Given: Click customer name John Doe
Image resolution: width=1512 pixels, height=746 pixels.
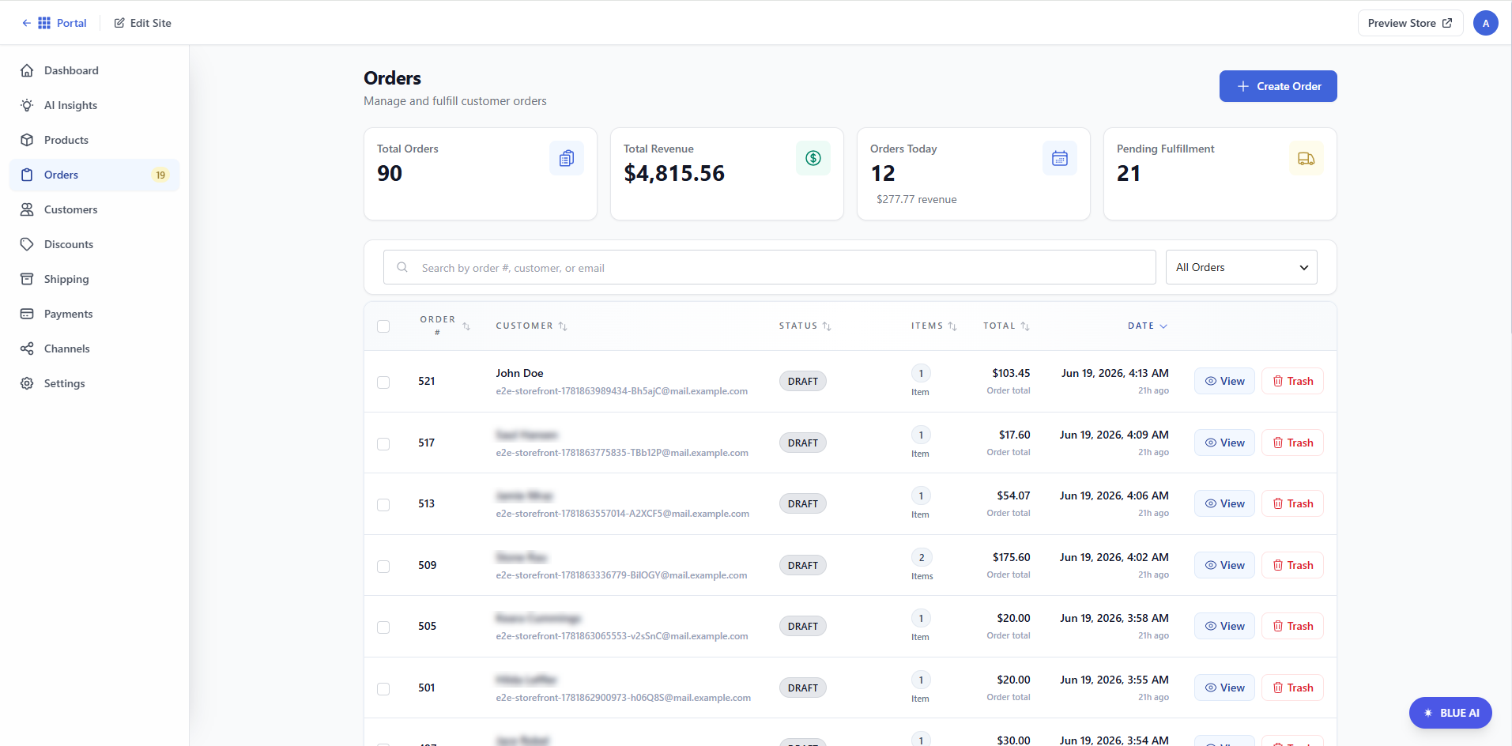Looking at the screenshot, I should click(519, 373).
